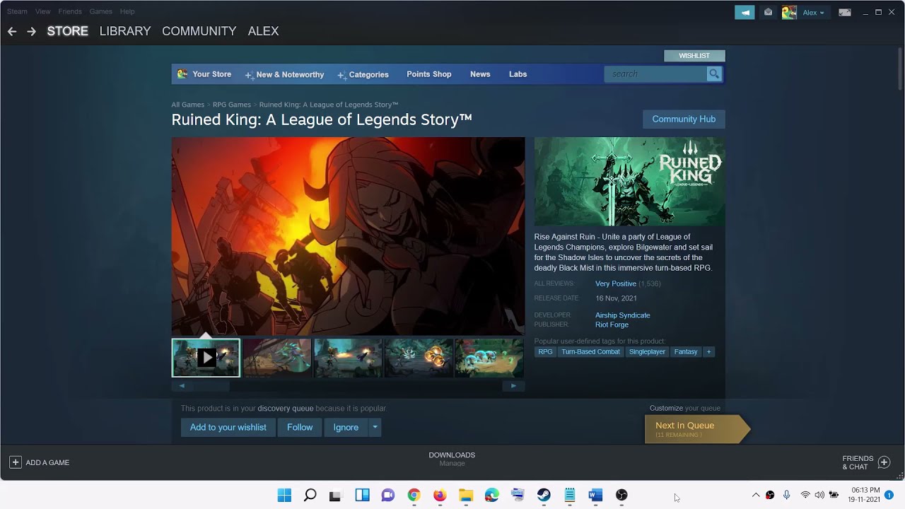Open the Games menu
Viewport: 905px width, 509px height.
tap(100, 11)
